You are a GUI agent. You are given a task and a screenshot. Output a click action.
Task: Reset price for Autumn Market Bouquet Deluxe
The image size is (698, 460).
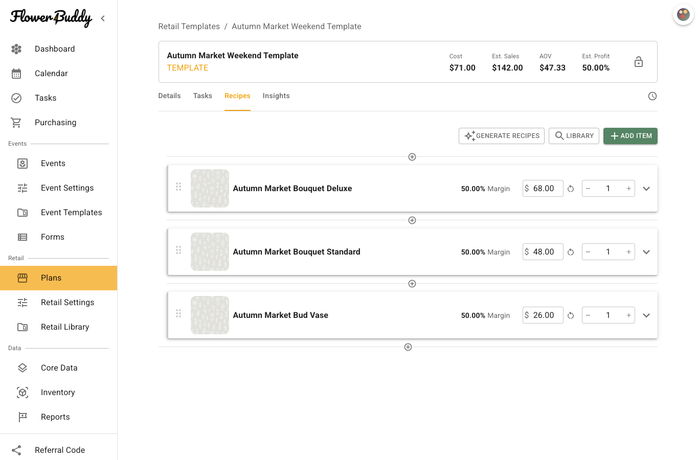pyautogui.click(x=571, y=189)
